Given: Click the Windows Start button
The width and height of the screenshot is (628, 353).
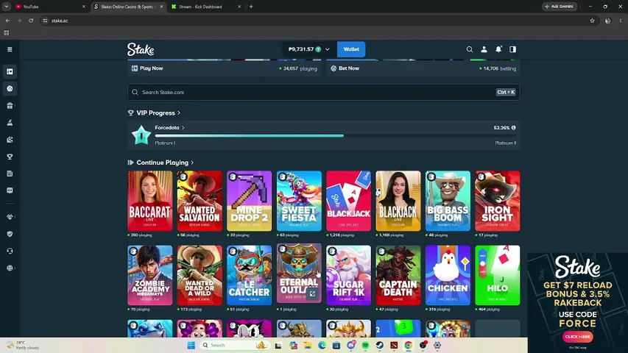Looking at the screenshot, I should [x=191, y=345].
